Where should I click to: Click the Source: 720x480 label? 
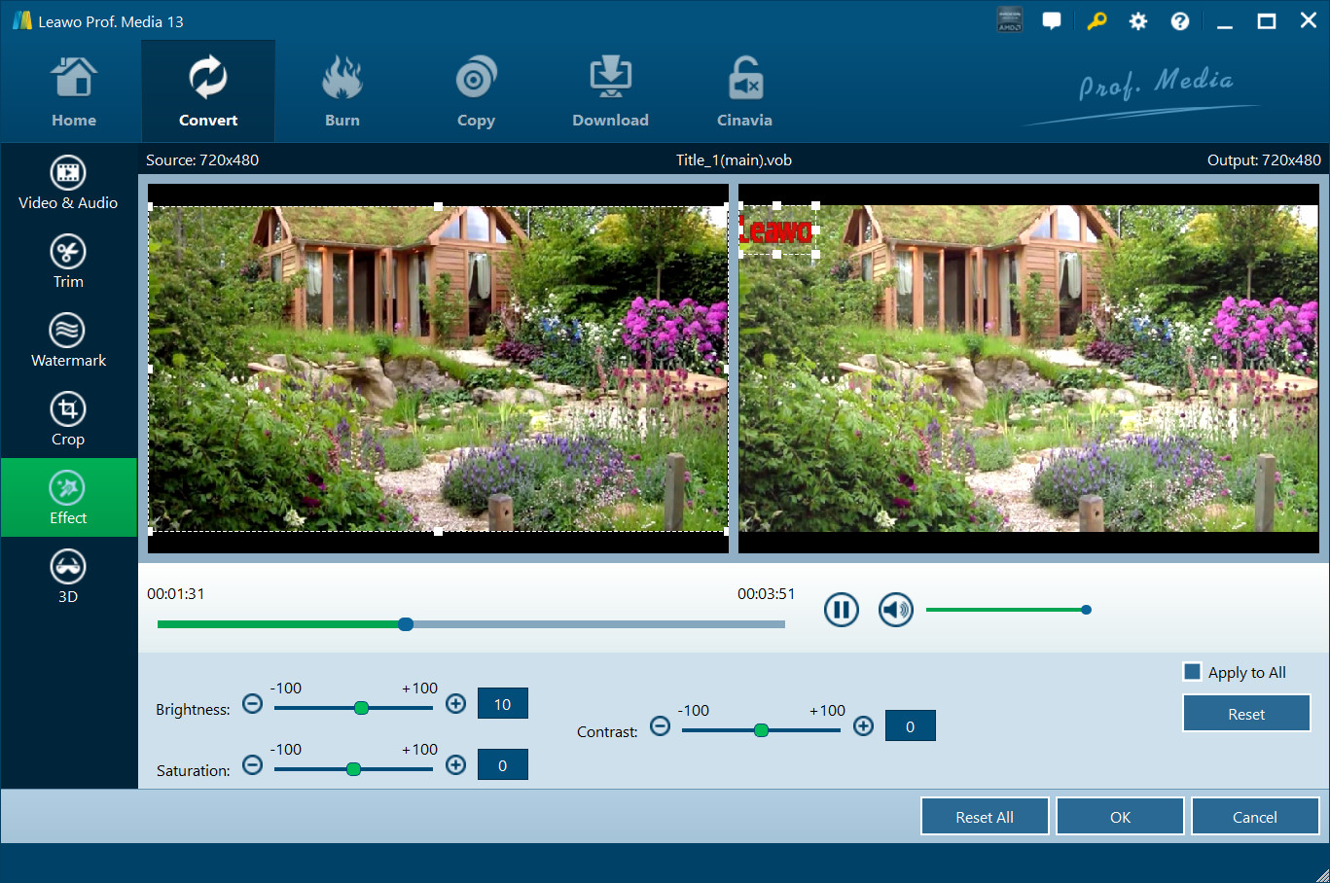pos(202,160)
